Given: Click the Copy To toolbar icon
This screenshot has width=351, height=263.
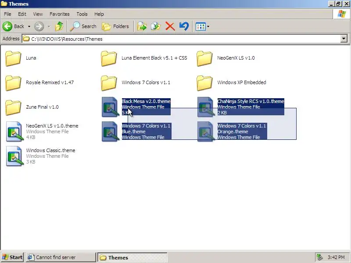Looking at the screenshot, I should click(156, 26).
